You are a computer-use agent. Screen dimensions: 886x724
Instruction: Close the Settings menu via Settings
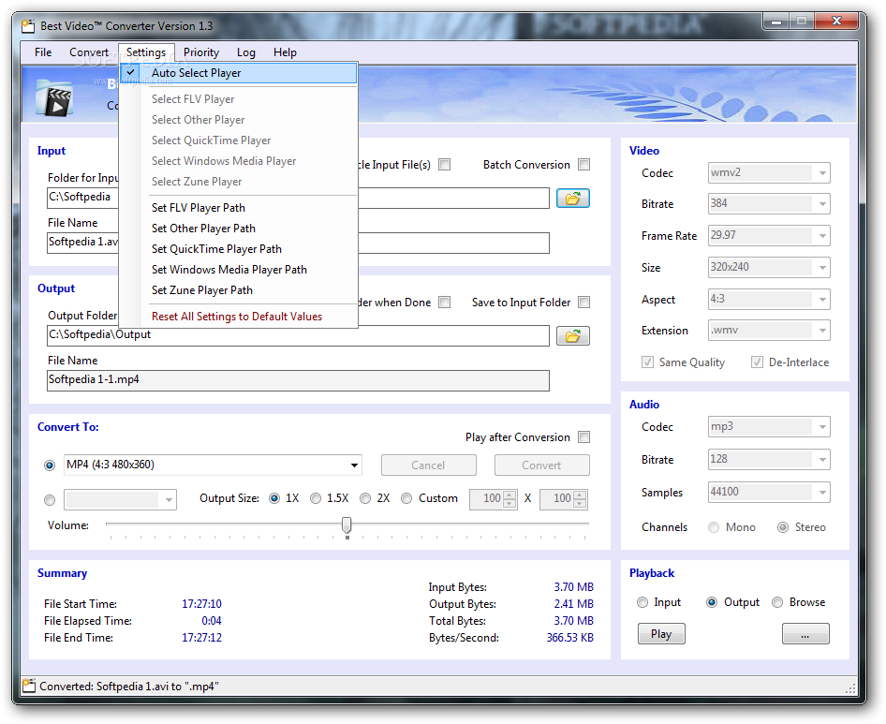click(x=146, y=52)
